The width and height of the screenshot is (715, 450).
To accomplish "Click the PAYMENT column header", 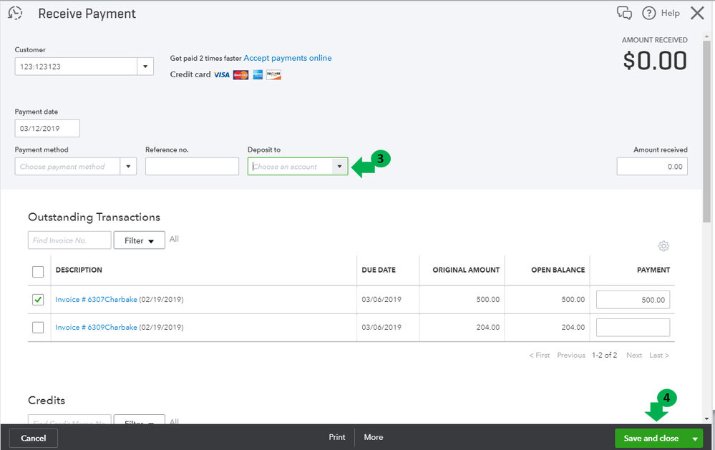I will point(653,270).
